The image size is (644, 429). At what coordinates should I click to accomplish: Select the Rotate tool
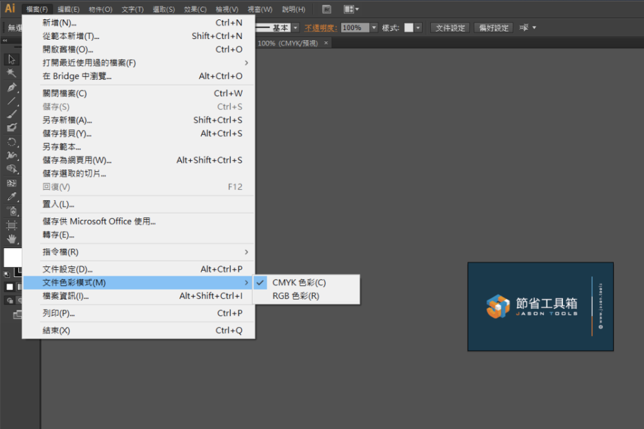(x=11, y=142)
